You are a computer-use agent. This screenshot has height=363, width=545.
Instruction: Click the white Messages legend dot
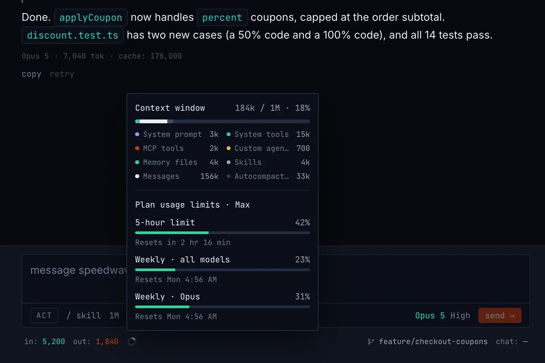point(137,176)
